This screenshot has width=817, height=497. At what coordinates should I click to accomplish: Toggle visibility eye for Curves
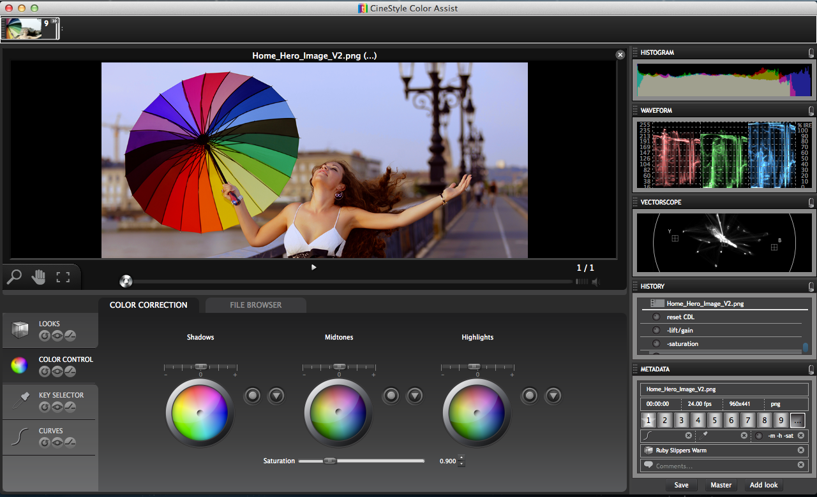pos(57,443)
